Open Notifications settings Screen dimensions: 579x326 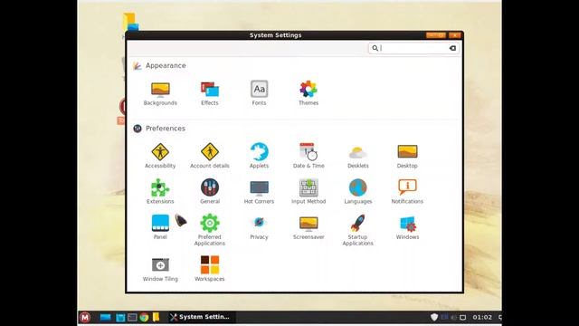(407, 191)
